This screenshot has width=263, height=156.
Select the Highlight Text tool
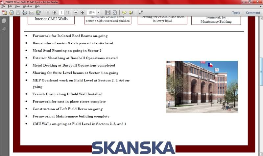click(x=131, y=13)
